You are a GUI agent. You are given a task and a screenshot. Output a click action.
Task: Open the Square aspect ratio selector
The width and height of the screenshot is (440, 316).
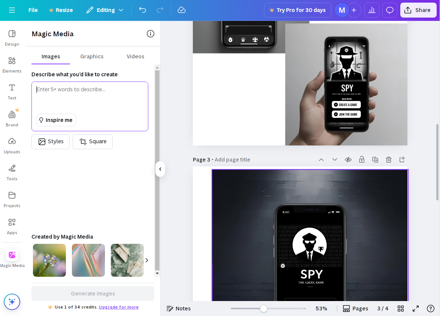(x=92, y=141)
